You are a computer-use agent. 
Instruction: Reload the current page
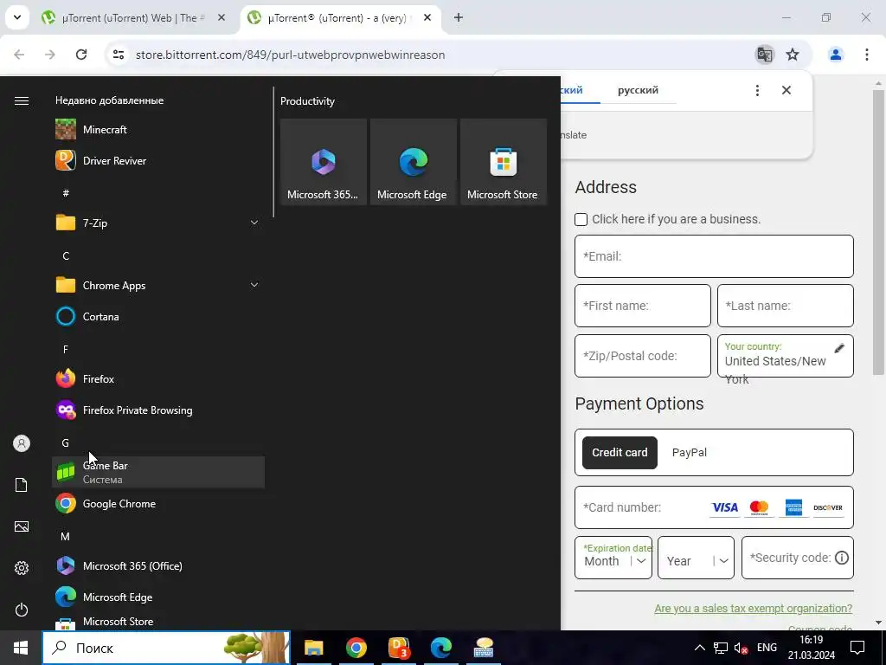pyautogui.click(x=81, y=55)
